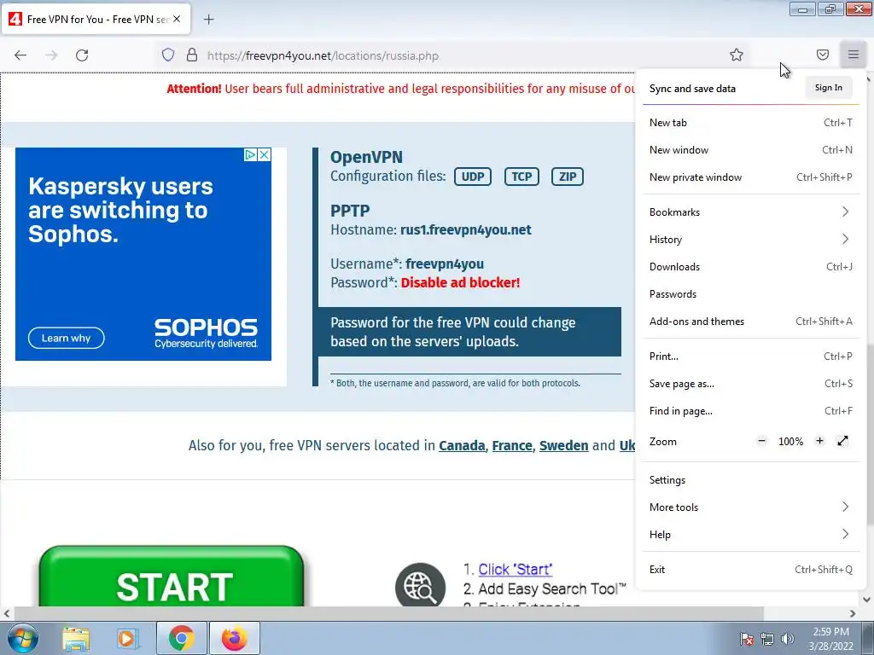Close the Sophos ad with X icon
The image size is (874, 655).
265,154
